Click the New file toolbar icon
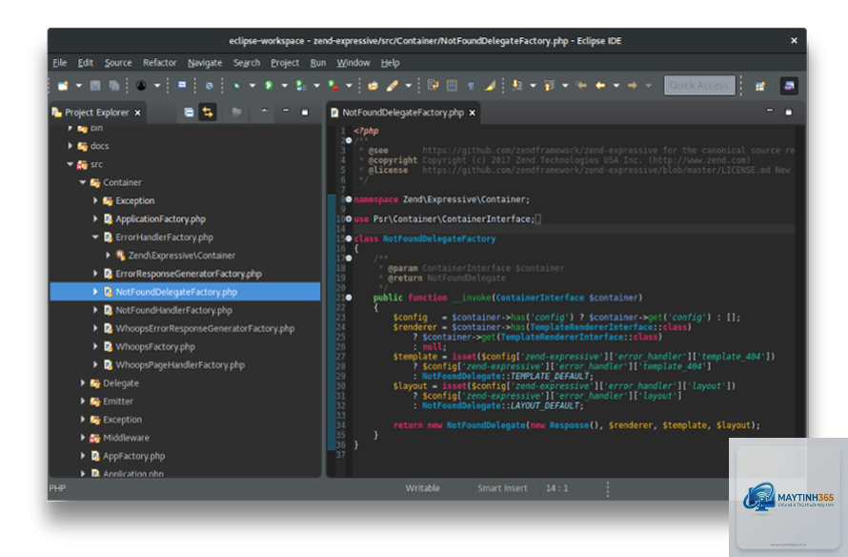848x557 pixels. click(x=63, y=86)
